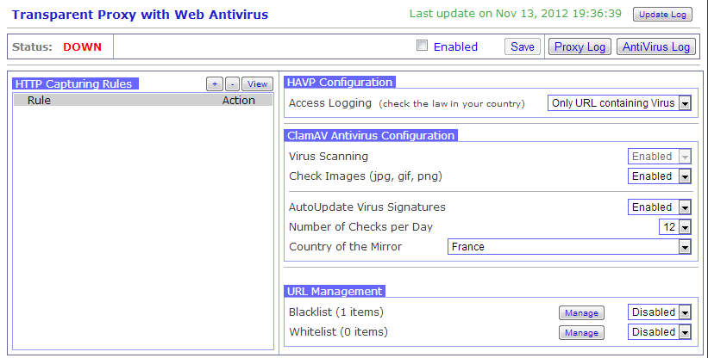Click inside the empty rules list
The image size is (708, 358).
[143, 224]
